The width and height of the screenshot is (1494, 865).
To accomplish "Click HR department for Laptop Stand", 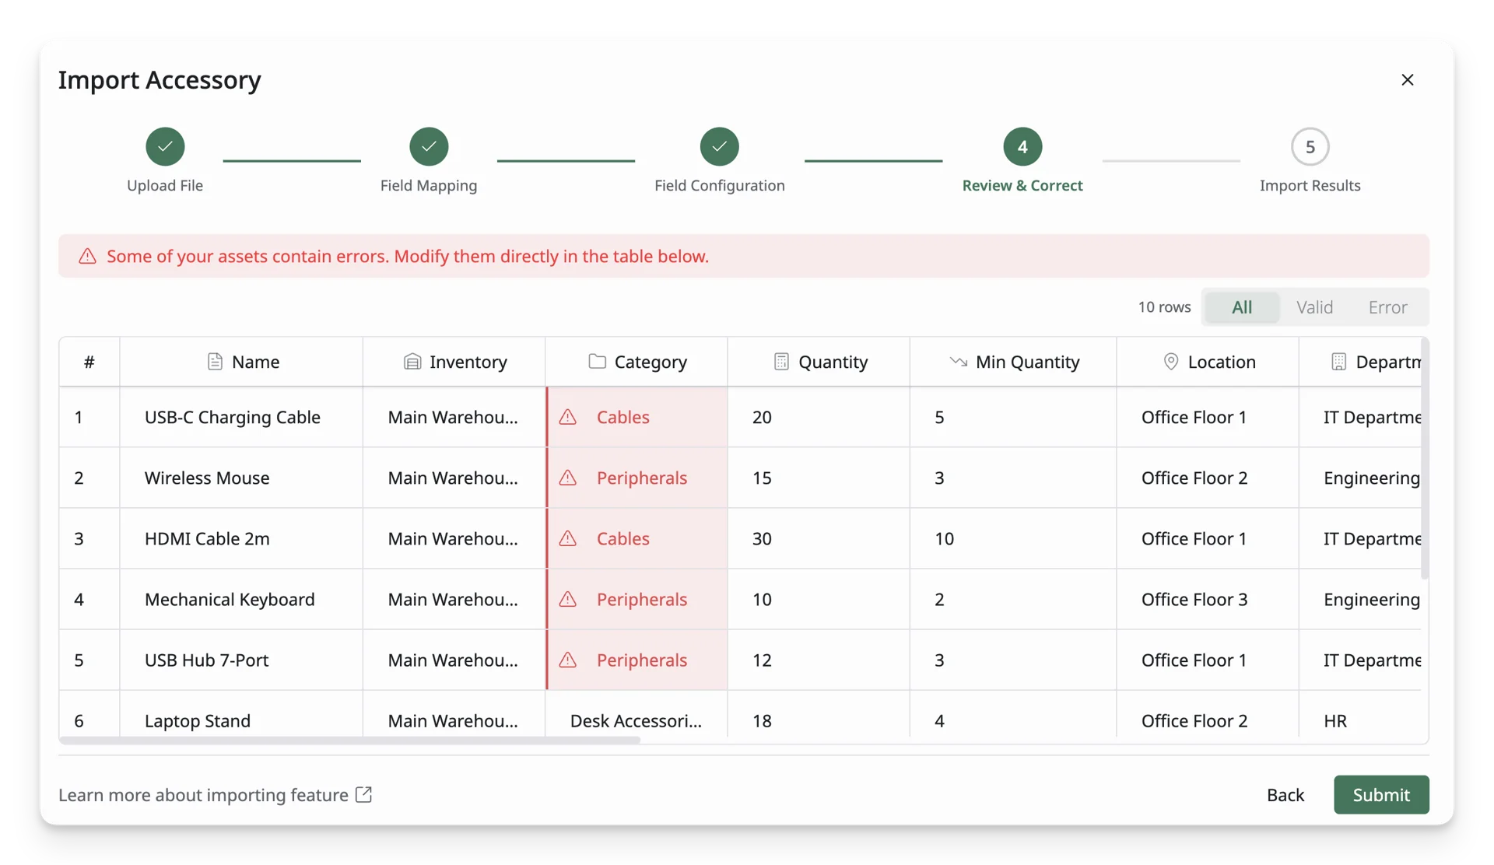I will click(x=1360, y=716).
